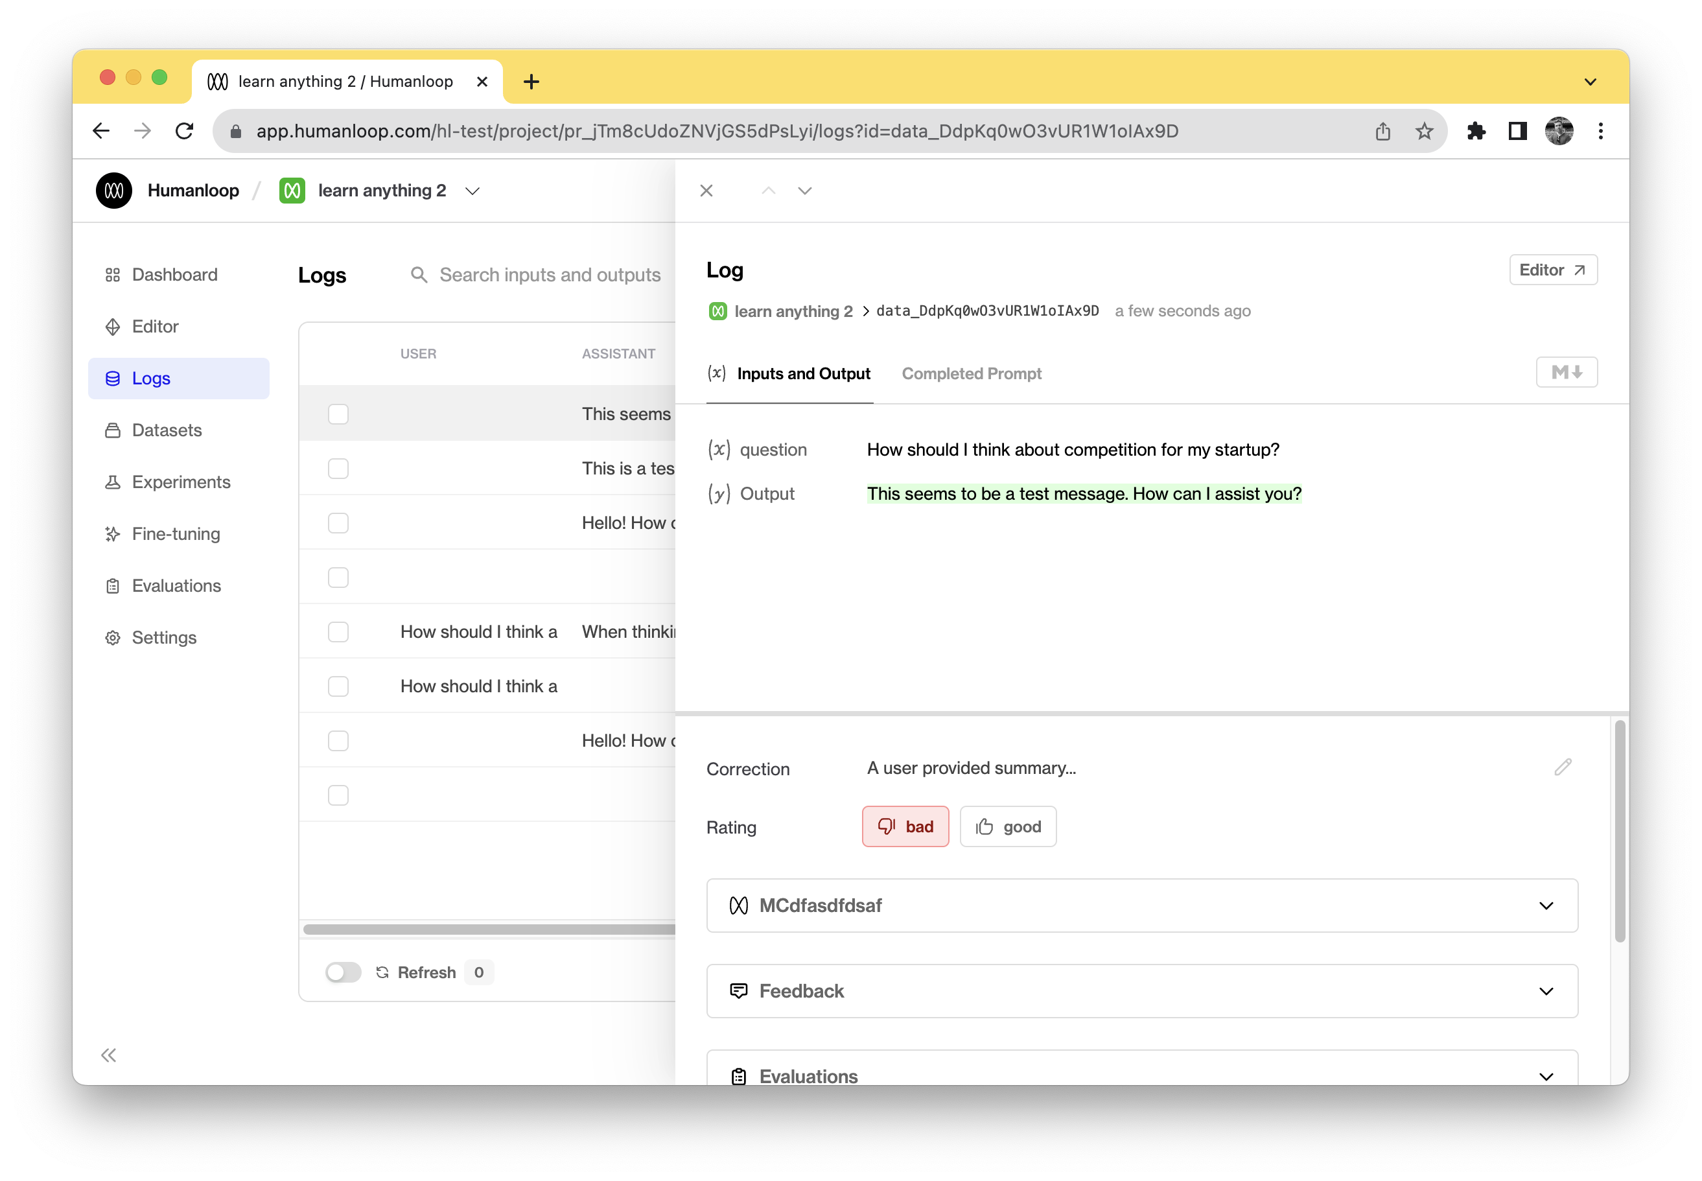The image size is (1702, 1181).
Task: Open Fine-tuning in the sidebar
Action: tap(178, 533)
